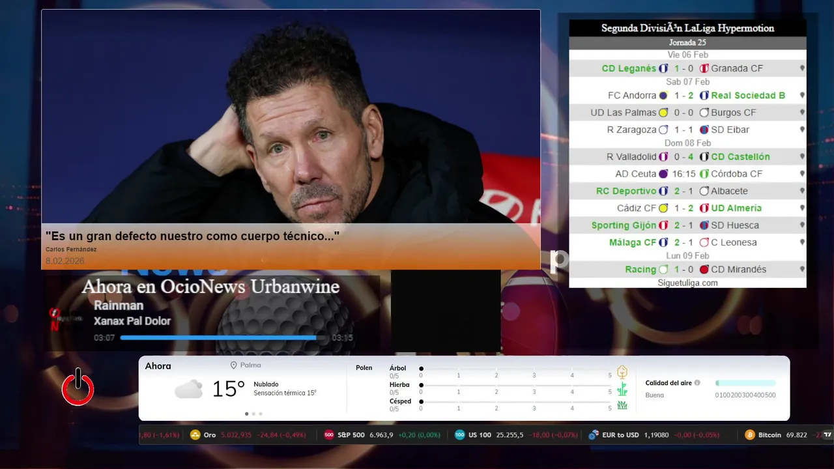This screenshot has height=469, width=834.
Task: Click the 'Rainman' artist name
Action: [x=119, y=306]
